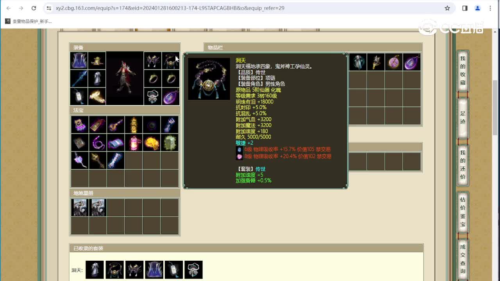Bookmark this page with the star
Image resolution: width=500 pixels, height=281 pixels.
(447, 8)
